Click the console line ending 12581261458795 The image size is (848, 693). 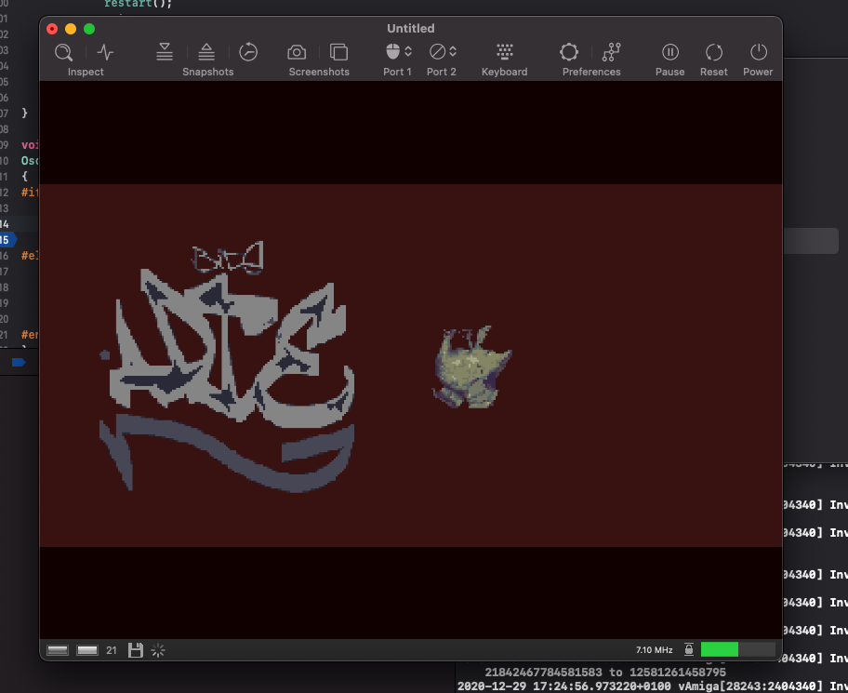point(605,673)
